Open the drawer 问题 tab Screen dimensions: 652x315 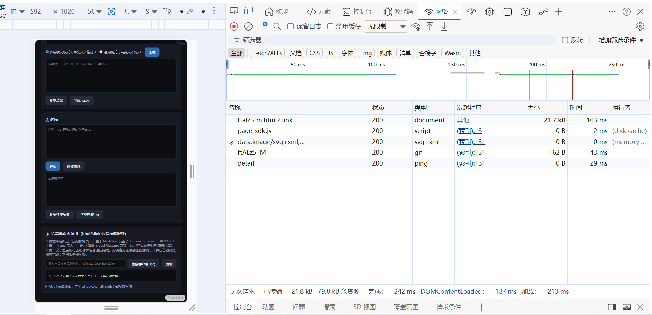pyautogui.click(x=299, y=307)
